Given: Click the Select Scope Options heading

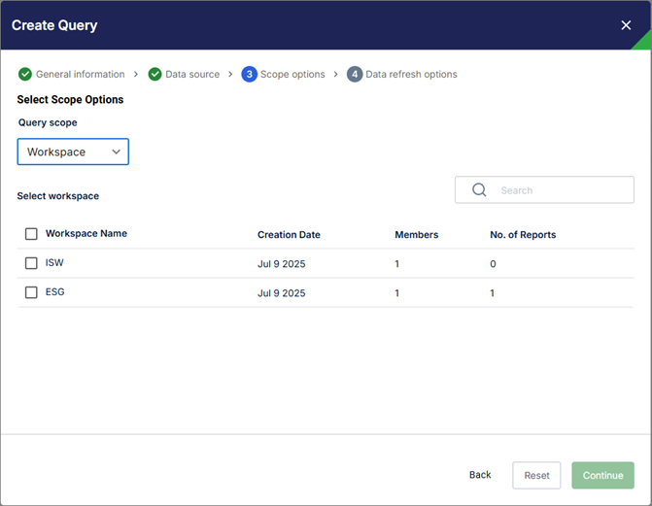Looking at the screenshot, I should coord(70,99).
